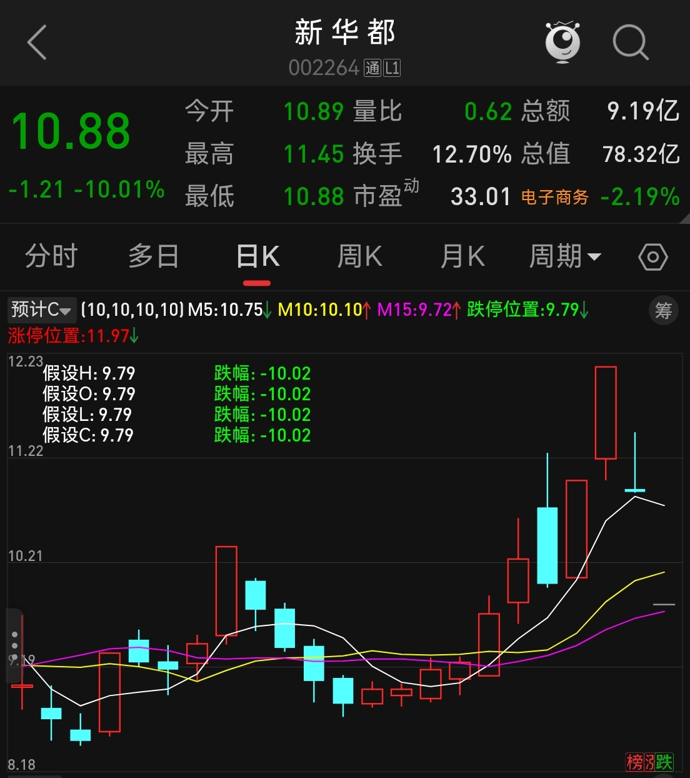Switch to 分时 tab

tap(51, 256)
